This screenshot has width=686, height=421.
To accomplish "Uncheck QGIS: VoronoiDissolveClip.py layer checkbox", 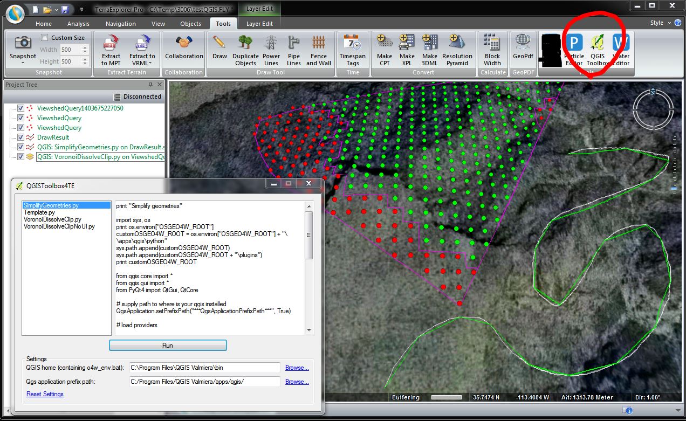I will point(20,157).
